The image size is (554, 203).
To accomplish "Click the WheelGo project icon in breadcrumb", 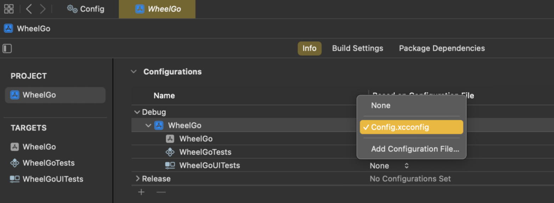I will pos(9,29).
